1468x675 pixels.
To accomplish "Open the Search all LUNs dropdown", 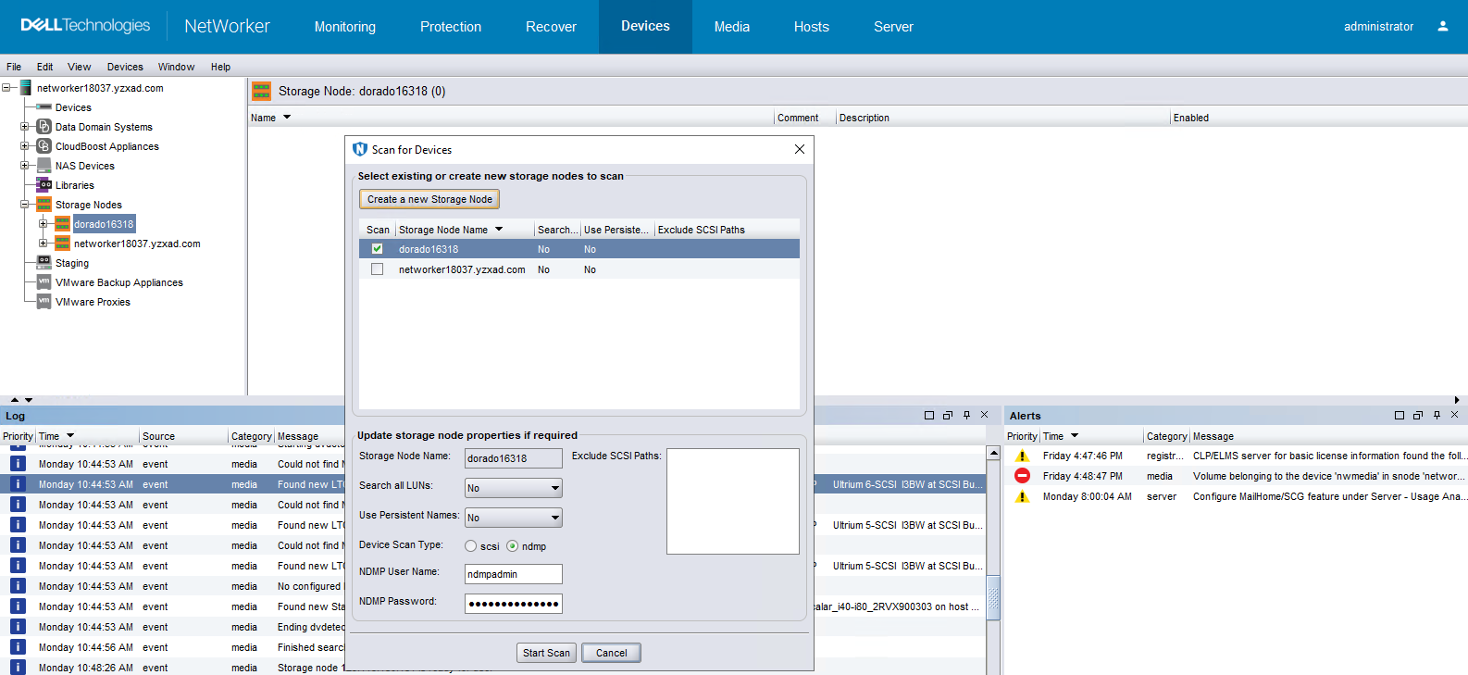I will click(514, 488).
